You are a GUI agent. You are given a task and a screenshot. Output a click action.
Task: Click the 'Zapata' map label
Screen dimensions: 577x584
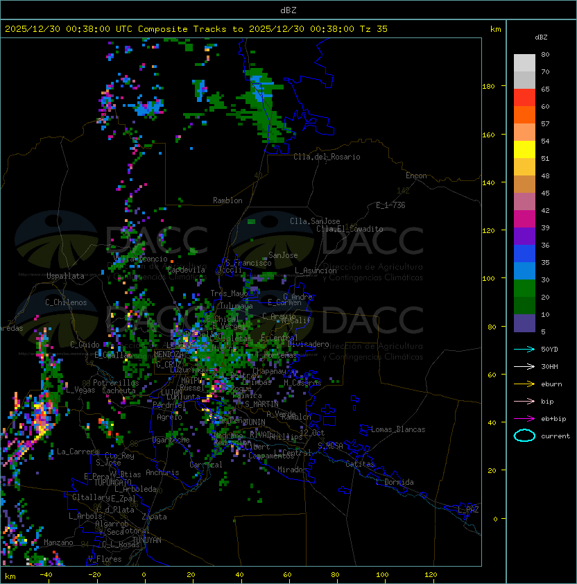point(154,517)
